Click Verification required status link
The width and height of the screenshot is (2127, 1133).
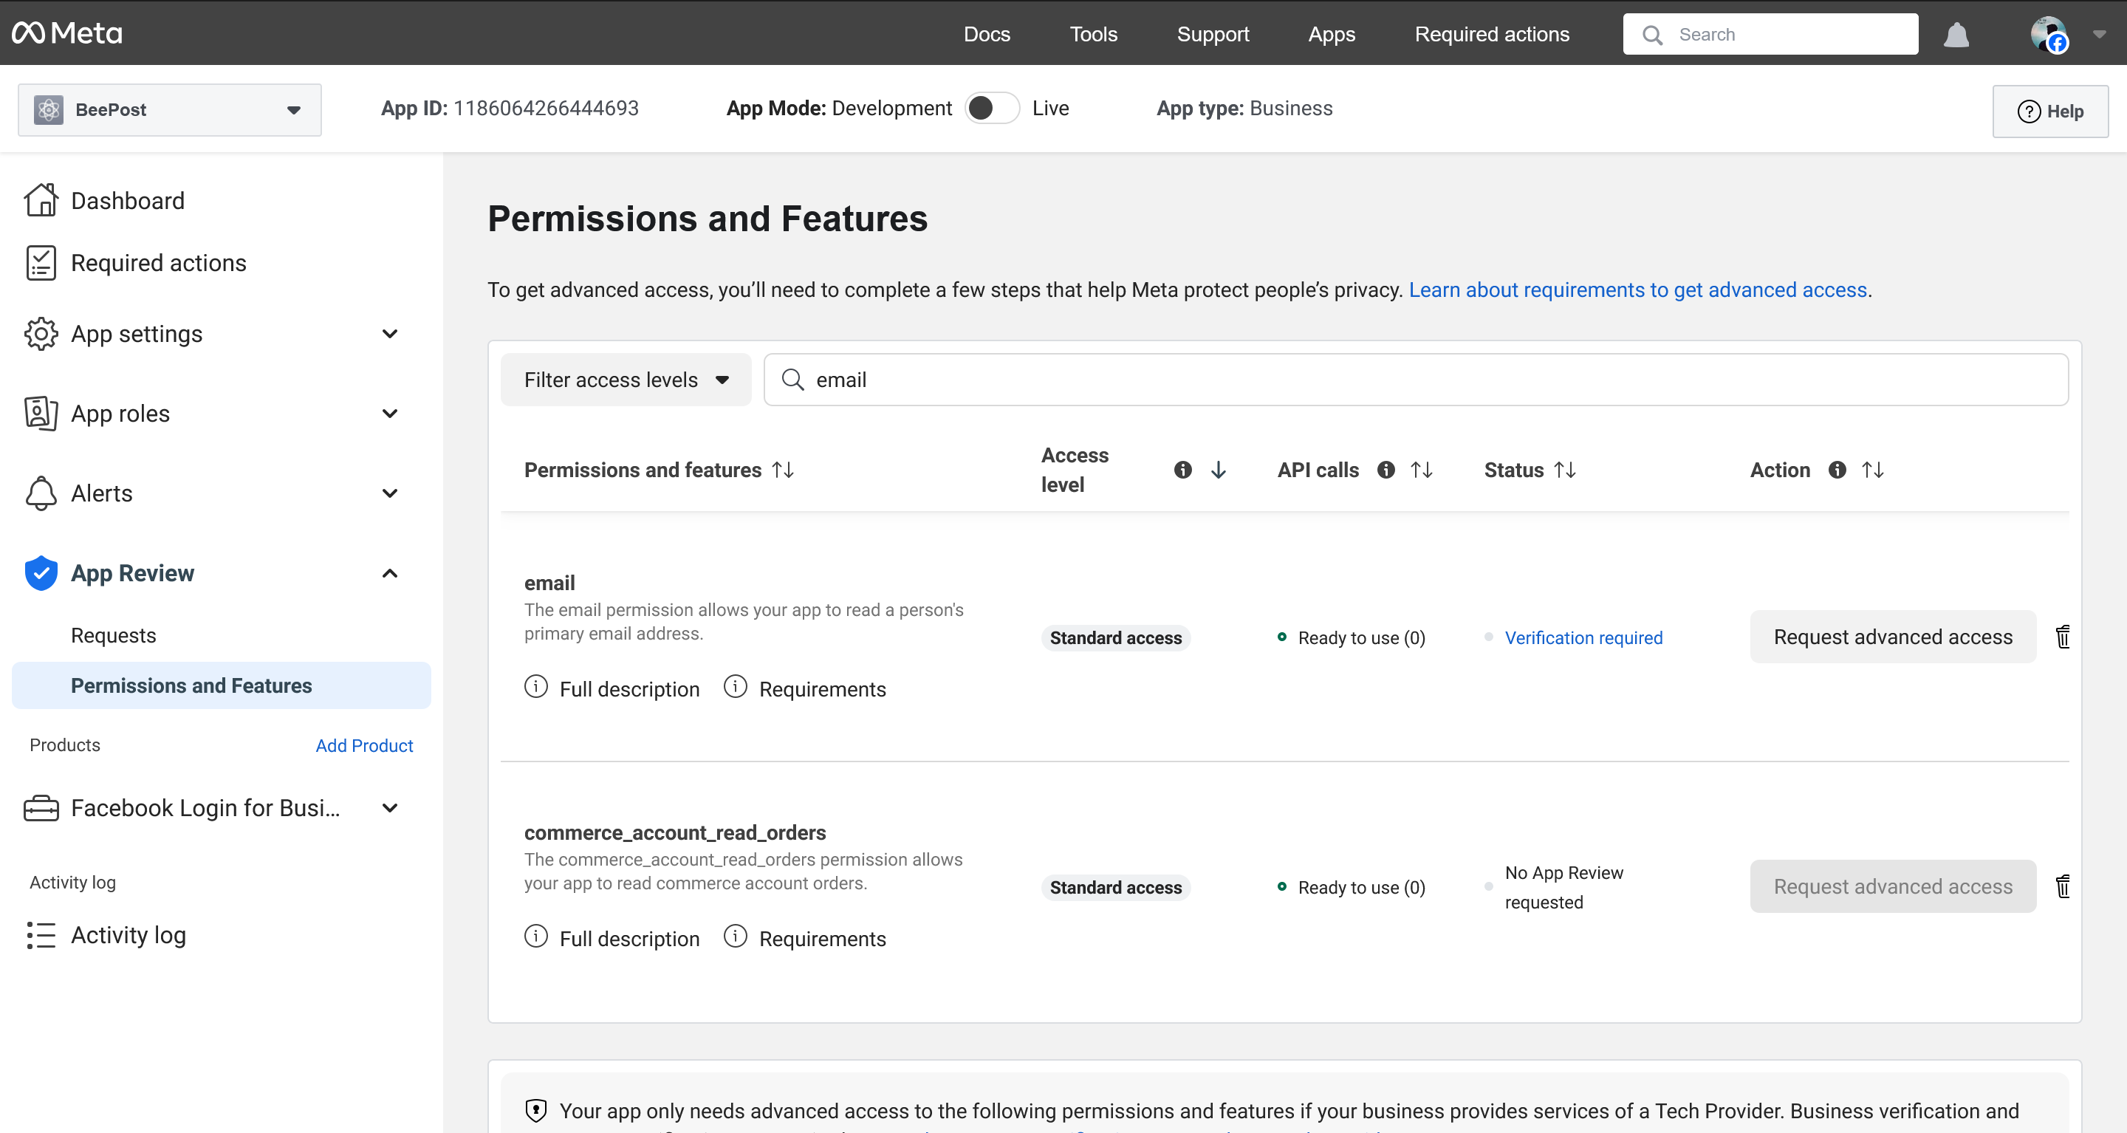(x=1583, y=637)
